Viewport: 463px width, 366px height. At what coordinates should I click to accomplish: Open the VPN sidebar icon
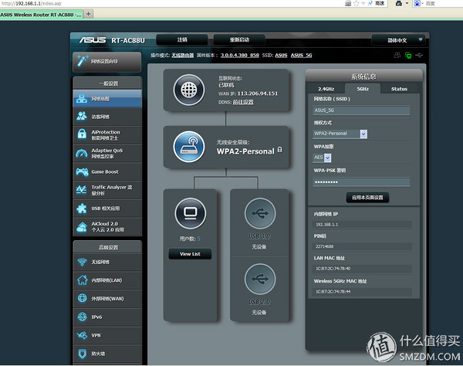(x=82, y=335)
